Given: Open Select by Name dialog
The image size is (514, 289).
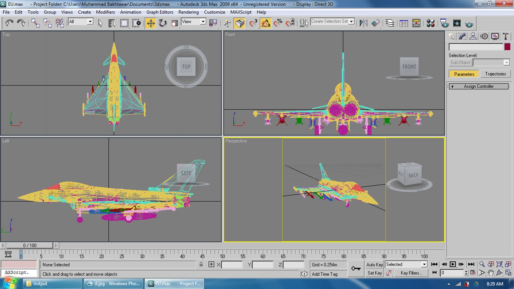Looking at the screenshot, I should pyautogui.click(x=112, y=23).
